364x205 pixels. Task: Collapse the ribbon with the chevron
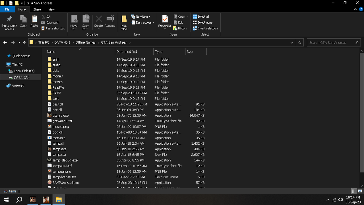click(x=355, y=9)
